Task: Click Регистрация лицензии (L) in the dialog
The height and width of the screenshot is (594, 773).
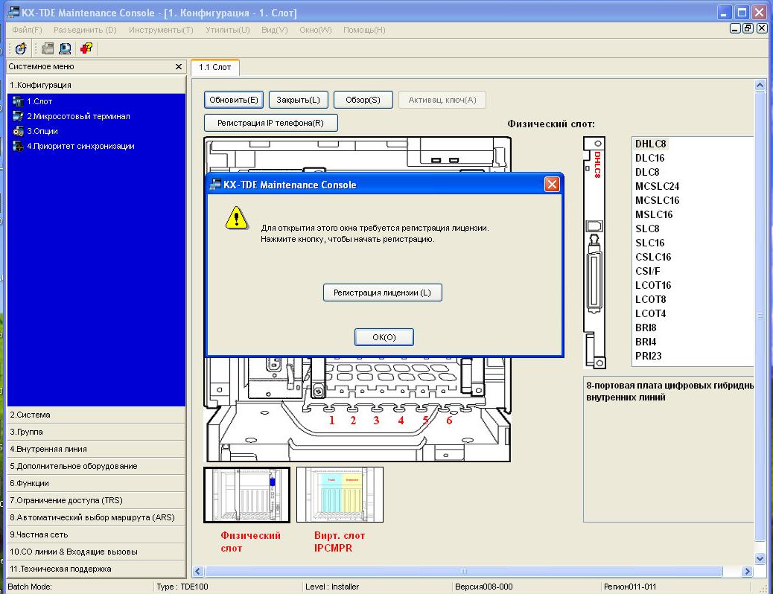Action: point(382,293)
